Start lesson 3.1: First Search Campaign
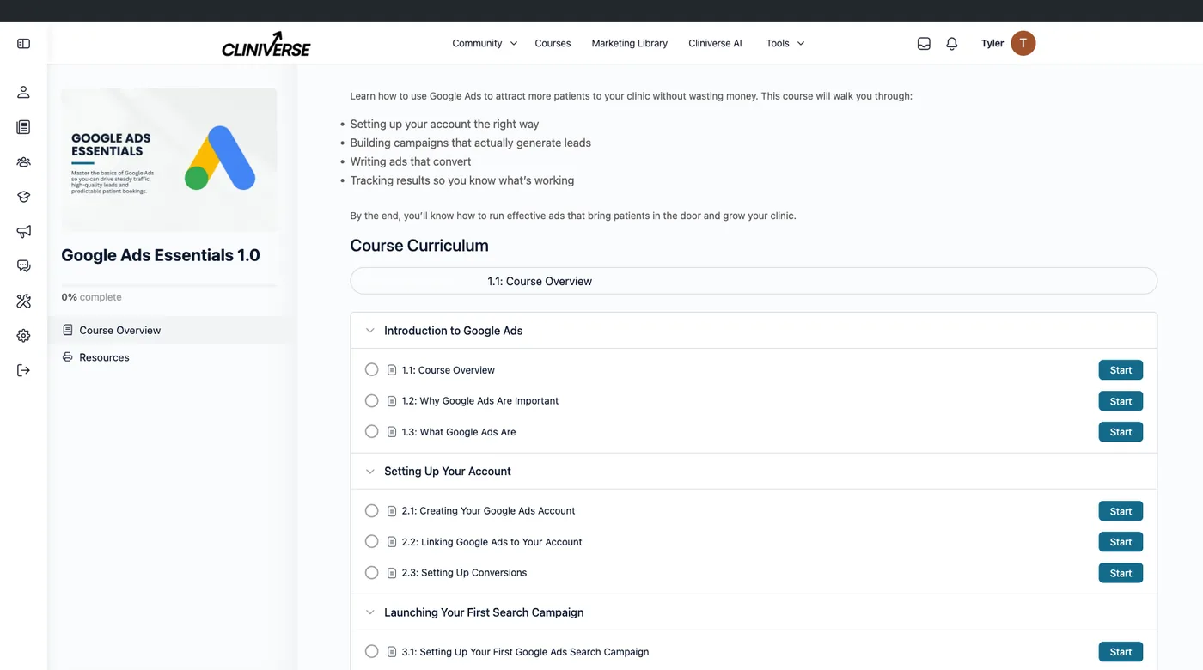The image size is (1203, 670). click(1121, 652)
